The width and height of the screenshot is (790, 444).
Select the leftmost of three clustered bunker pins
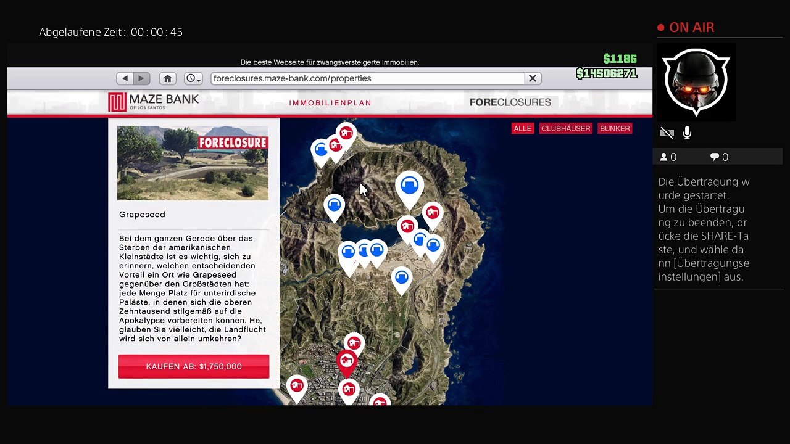348,254
